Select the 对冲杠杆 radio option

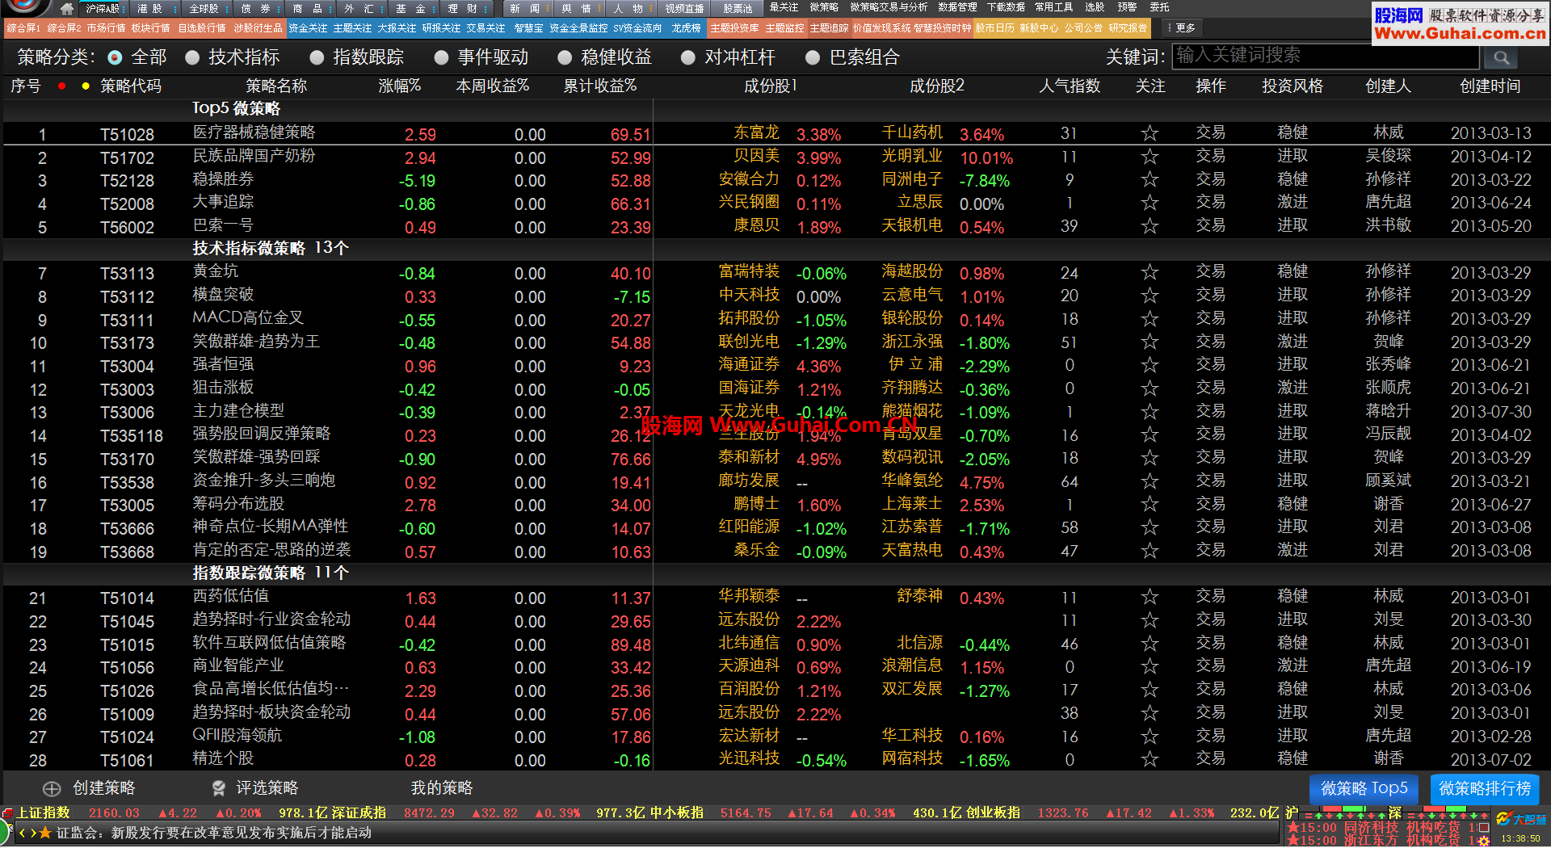pos(687,57)
